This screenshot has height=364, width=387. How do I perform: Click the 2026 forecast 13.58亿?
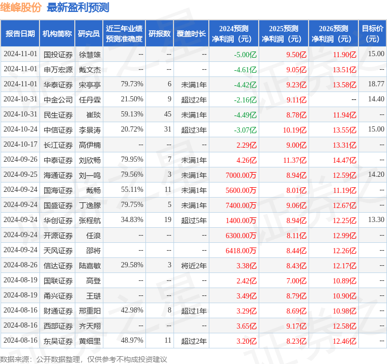click(x=344, y=85)
